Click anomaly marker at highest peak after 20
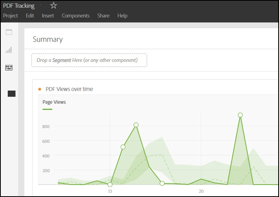 point(240,115)
